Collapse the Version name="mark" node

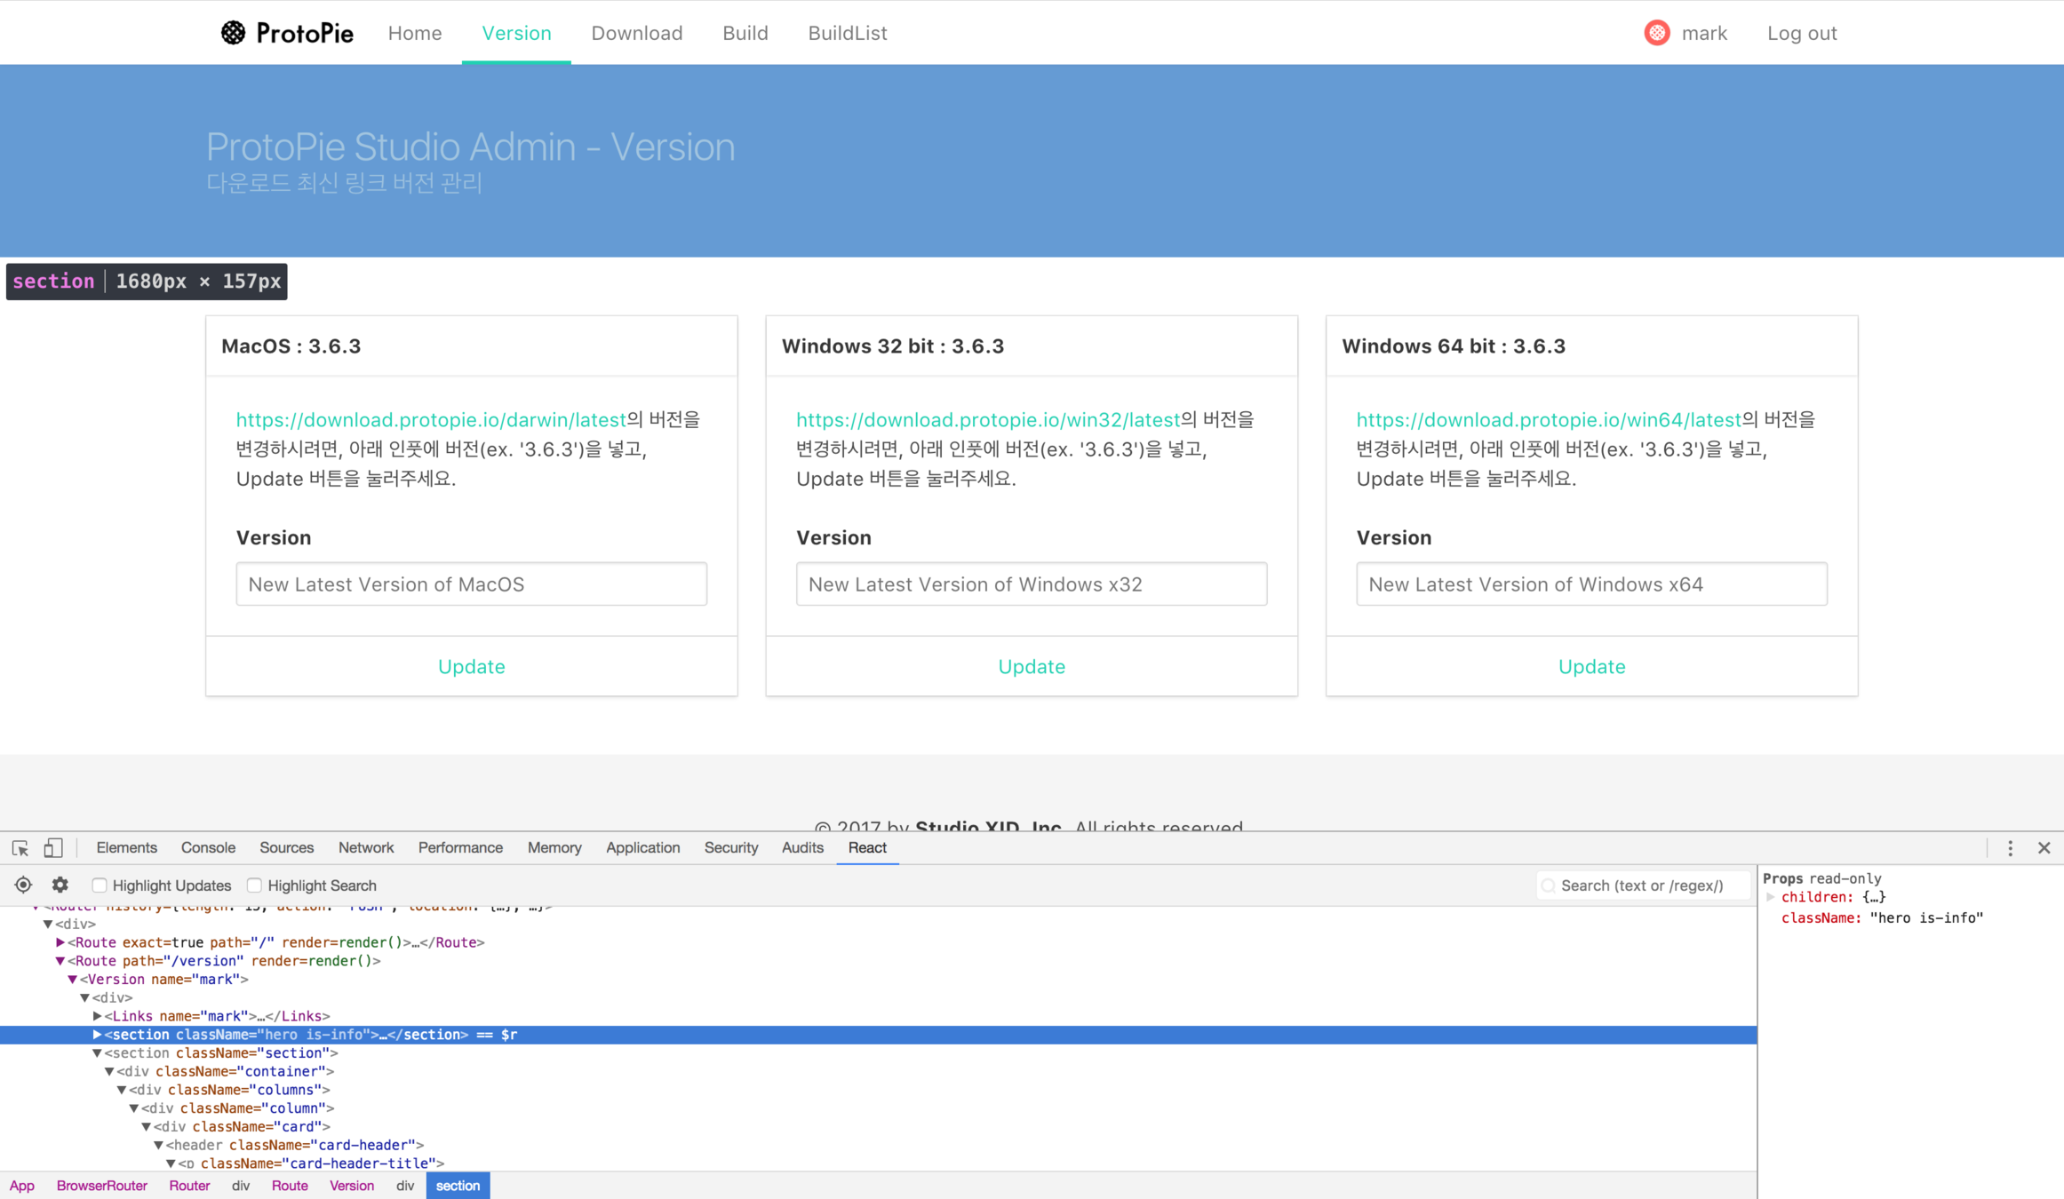point(73,980)
